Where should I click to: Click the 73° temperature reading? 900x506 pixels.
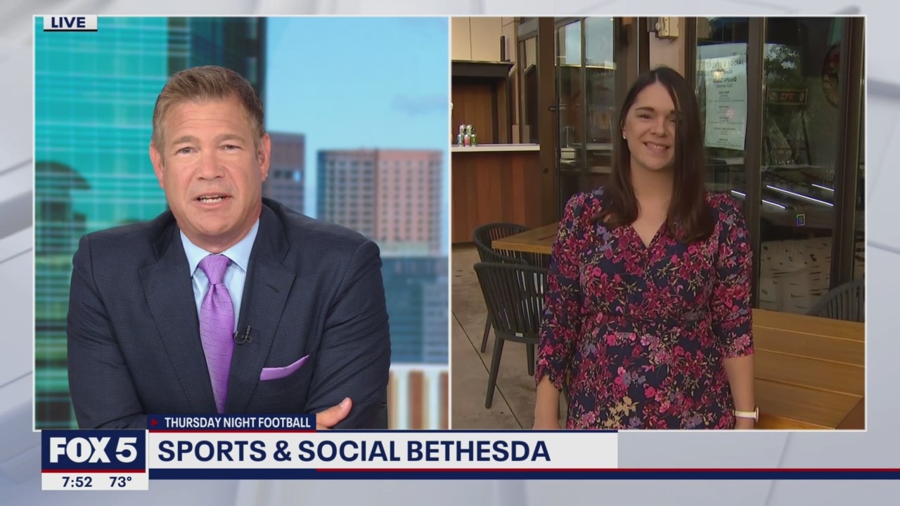121,481
